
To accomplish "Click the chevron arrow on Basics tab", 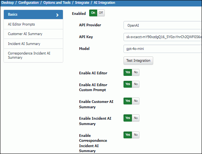I will click(x=57, y=15).
